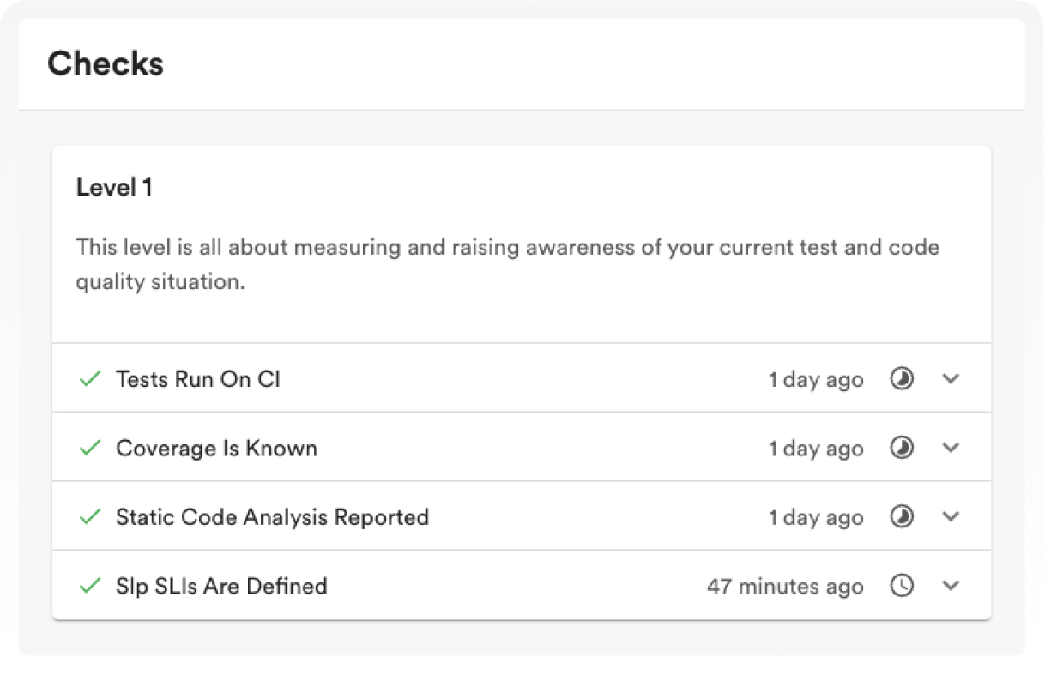Click the 1 day ago timestamp for Coverage Is Known
The height and width of the screenshot is (675, 1045).
(816, 449)
